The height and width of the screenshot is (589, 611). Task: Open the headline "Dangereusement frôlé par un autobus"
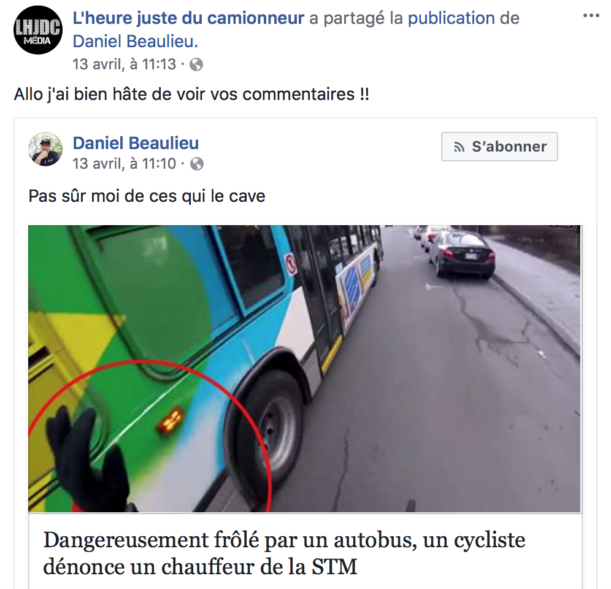228,541
